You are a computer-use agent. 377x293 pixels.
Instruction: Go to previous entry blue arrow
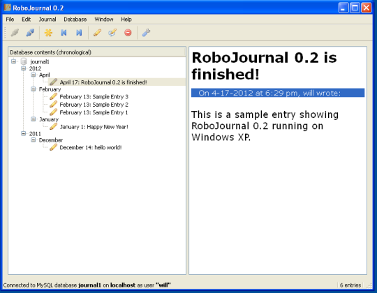pos(64,32)
